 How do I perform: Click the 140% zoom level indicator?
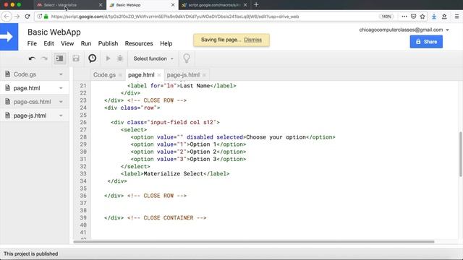coord(386,17)
